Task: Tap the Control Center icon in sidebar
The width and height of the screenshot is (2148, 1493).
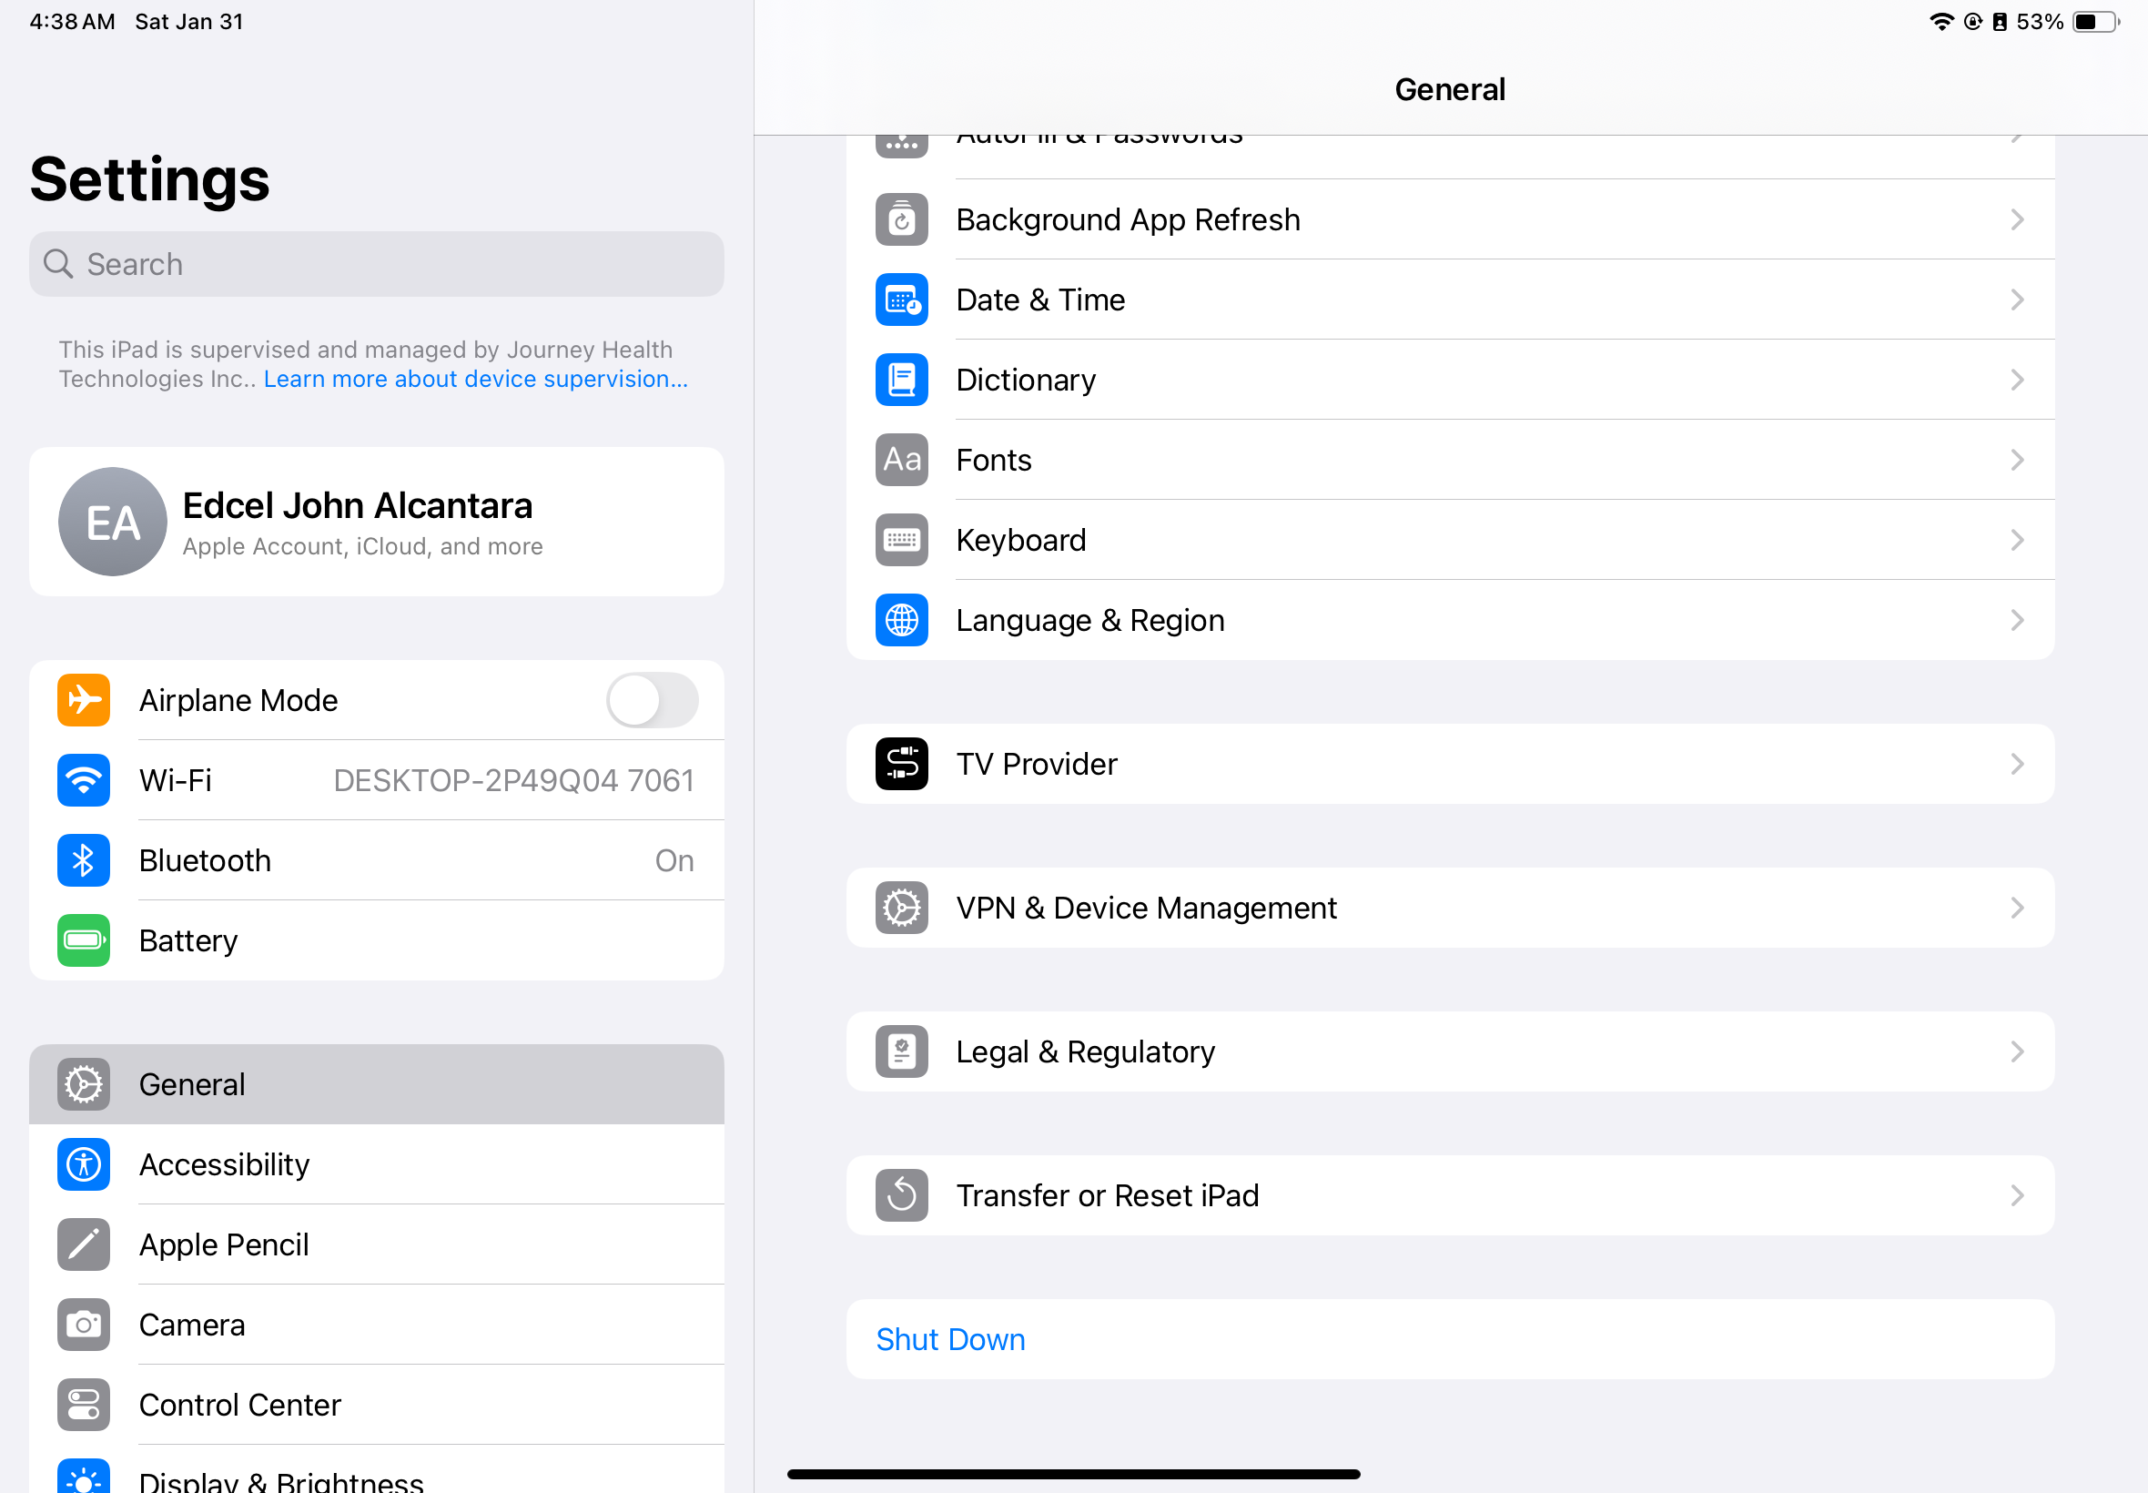Action: 83,1405
